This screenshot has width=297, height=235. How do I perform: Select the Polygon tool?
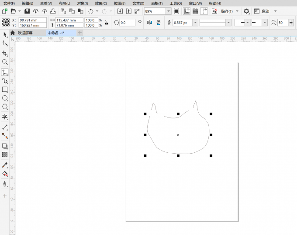[5, 107]
